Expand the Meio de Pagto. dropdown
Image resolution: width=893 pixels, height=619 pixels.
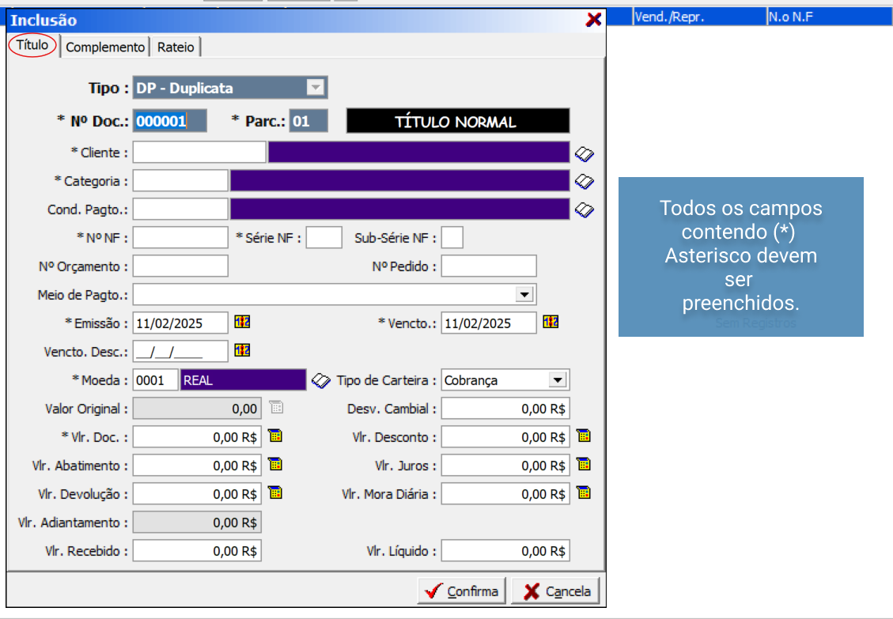point(524,295)
